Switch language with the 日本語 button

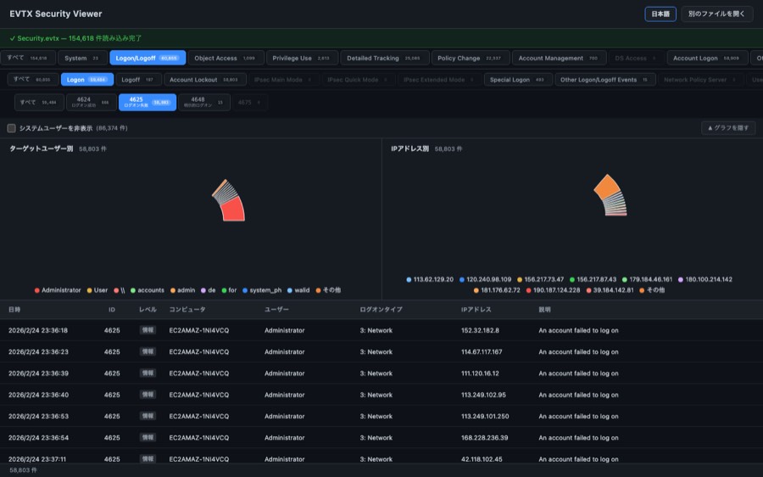tap(660, 14)
